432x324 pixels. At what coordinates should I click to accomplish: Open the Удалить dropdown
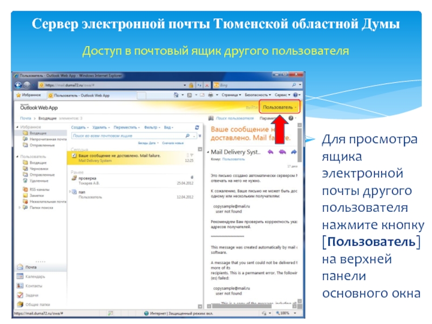(x=101, y=127)
